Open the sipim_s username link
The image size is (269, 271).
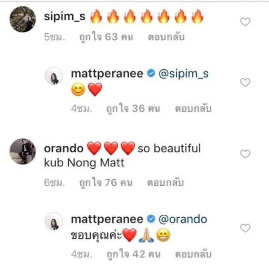pyautogui.click(x=65, y=17)
